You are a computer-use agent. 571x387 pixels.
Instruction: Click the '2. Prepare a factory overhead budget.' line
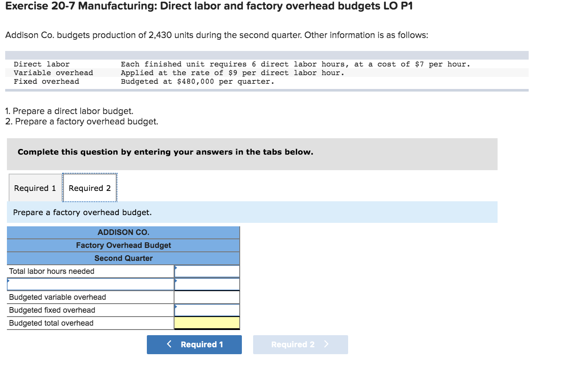tap(82, 121)
